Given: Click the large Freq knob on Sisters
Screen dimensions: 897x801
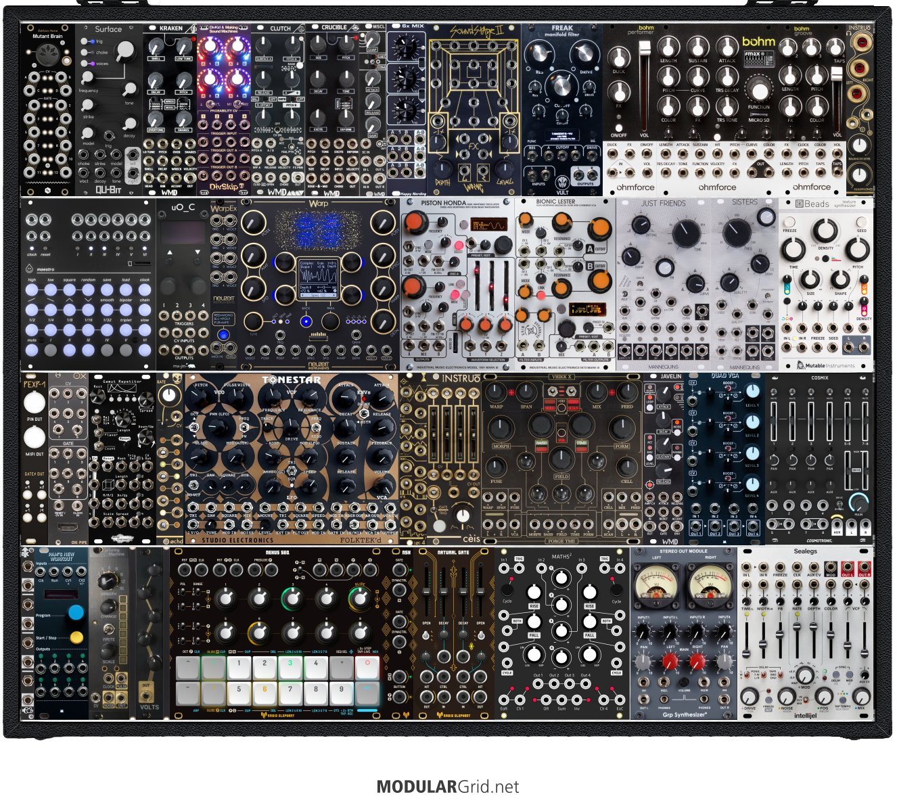Looking at the screenshot, I should click(736, 232).
